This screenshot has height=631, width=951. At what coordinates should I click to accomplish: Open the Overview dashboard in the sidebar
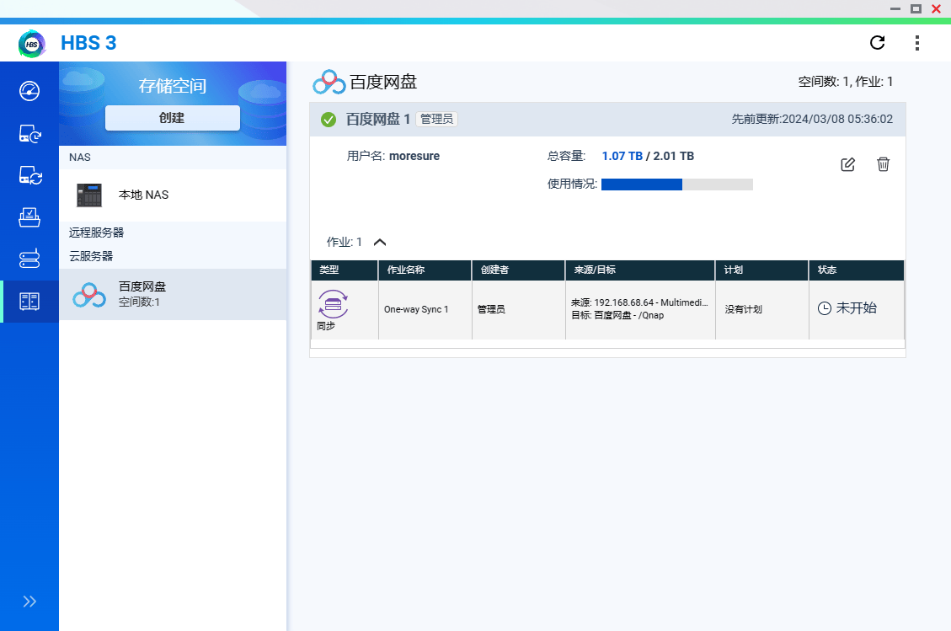tap(29, 92)
